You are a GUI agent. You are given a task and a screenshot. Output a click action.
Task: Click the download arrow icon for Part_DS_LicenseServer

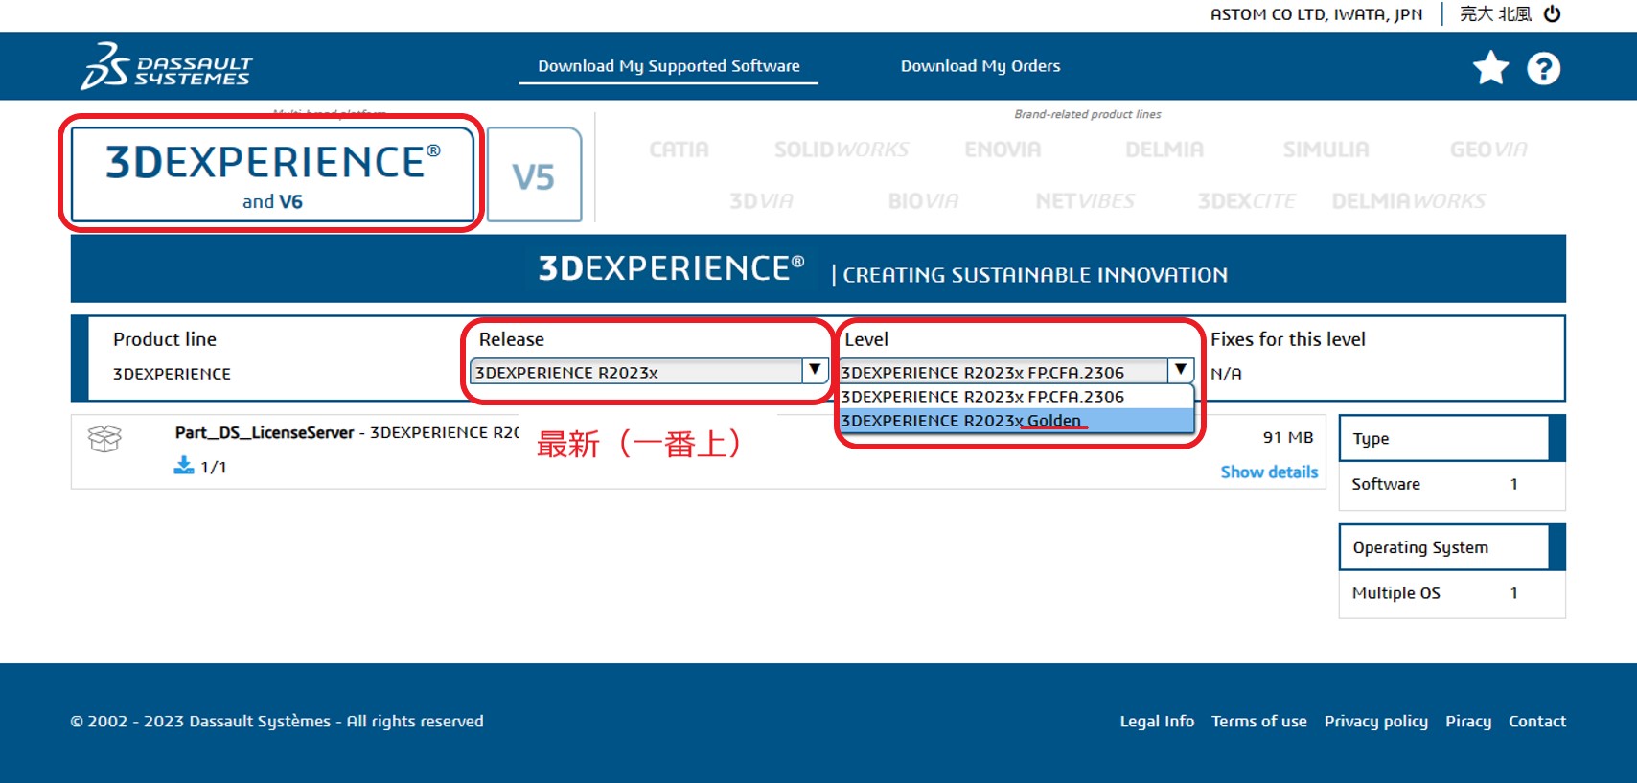pyautogui.click(x=183, y=466)
